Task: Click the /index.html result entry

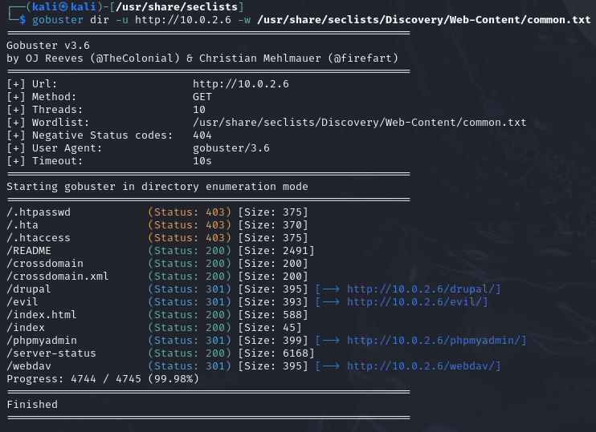Action: coord(42,315)
